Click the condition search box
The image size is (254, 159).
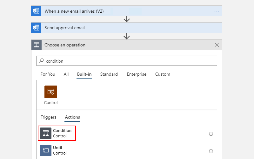(x=126, y=61)
